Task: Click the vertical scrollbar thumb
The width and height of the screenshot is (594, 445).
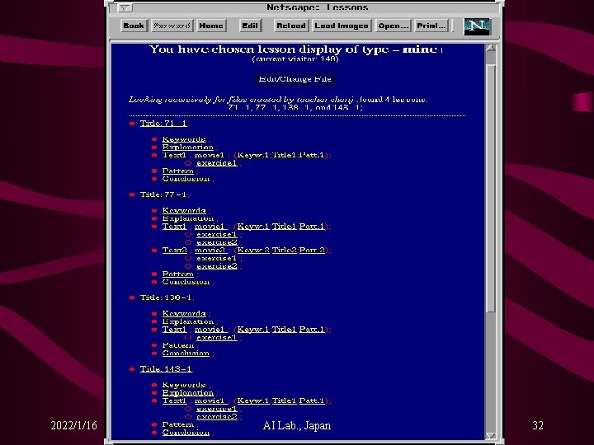Action: [x=491, y=189]
